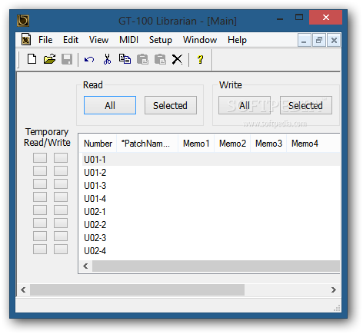The width and height of the screenshot is (363, 334).
Task: Undo the last action via toolbar arrow
Action: pos(89,60)
